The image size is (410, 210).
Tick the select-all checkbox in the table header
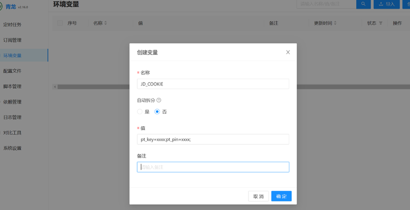click(x=60, y=23)
